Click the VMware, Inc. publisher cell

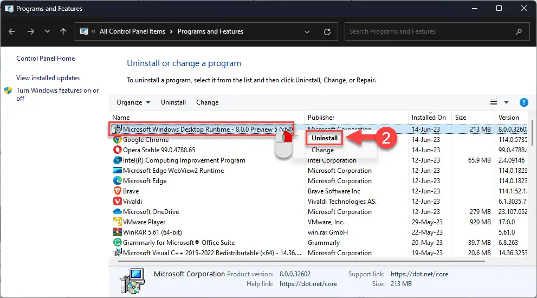coord(326,222)
